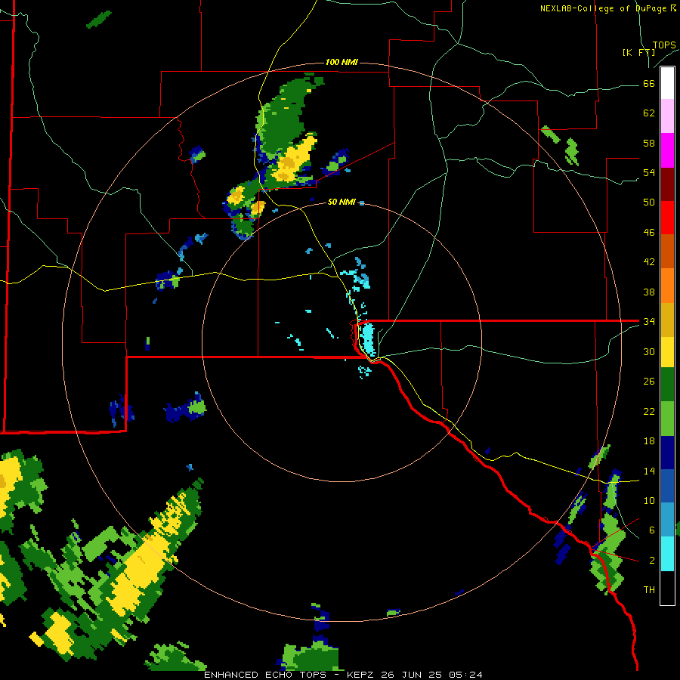The height and width of the screenshot is (680, 680).
Task: Click the 50 value on the color scale
Action: pos(649,202)
